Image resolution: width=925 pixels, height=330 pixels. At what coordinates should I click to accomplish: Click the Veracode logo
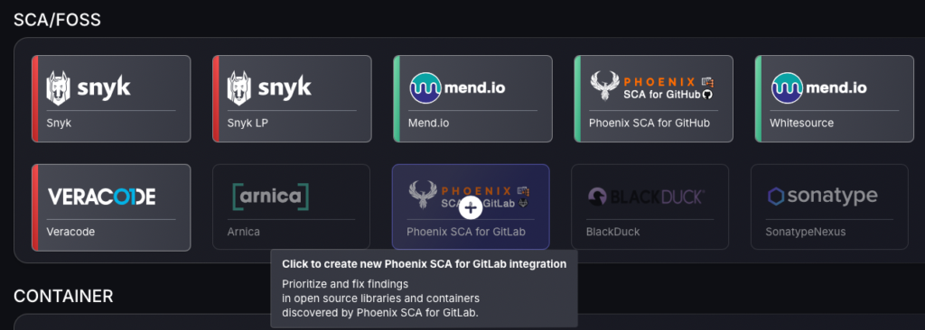click(x=101, y=197)
